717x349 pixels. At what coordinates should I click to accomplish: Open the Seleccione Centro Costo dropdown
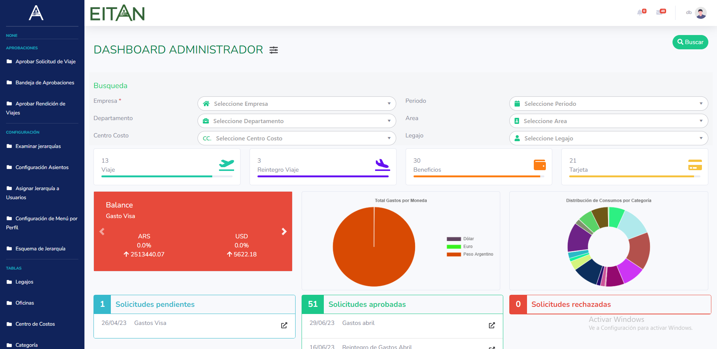297,138
